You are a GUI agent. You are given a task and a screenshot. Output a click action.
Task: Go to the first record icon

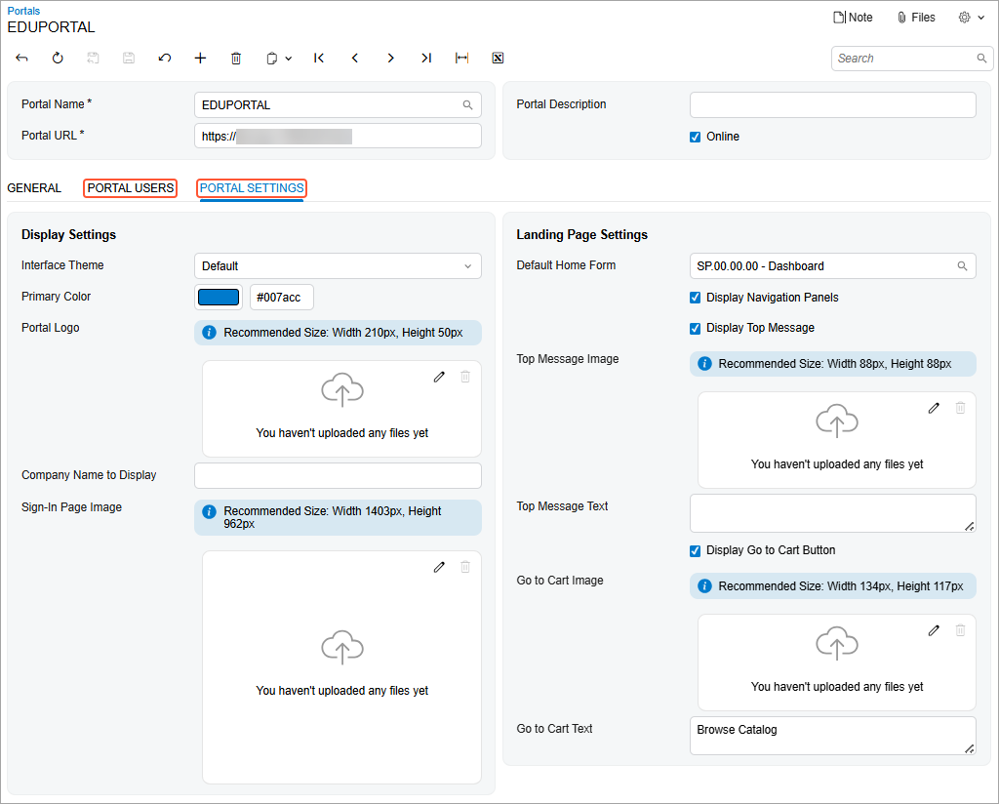click(319, 59)
